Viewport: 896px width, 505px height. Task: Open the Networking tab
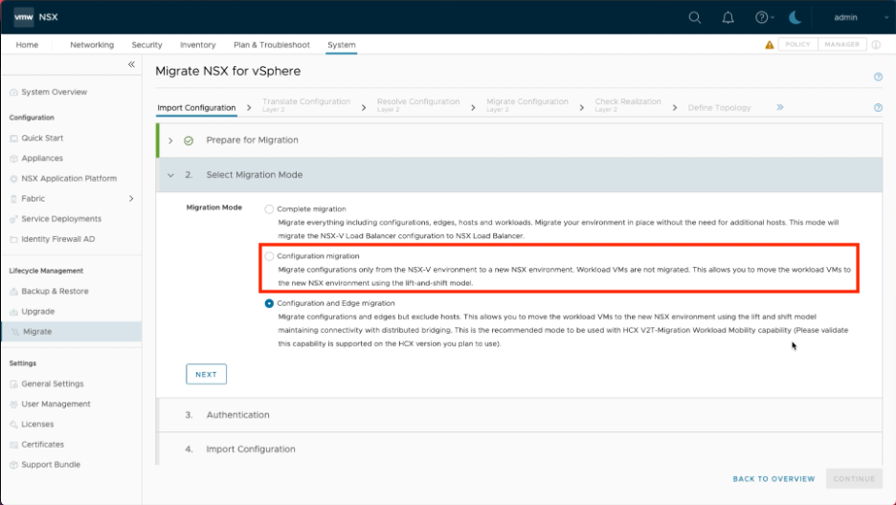[92, 45]
